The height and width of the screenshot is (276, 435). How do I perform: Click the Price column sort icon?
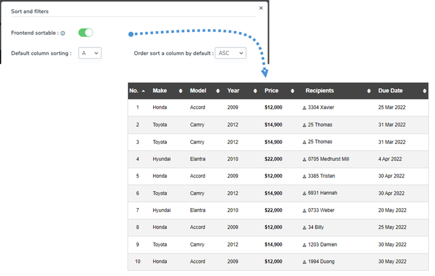[x=293, y=91]
